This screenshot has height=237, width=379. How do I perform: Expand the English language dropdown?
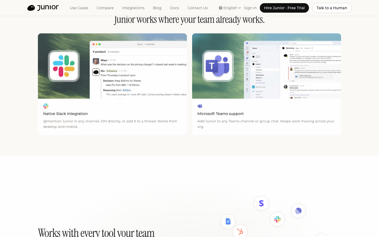pyautogui.click(x=230, y=8)
